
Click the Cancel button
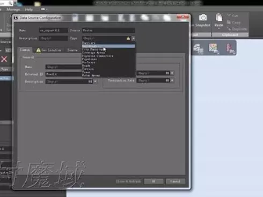pos(176,181)
